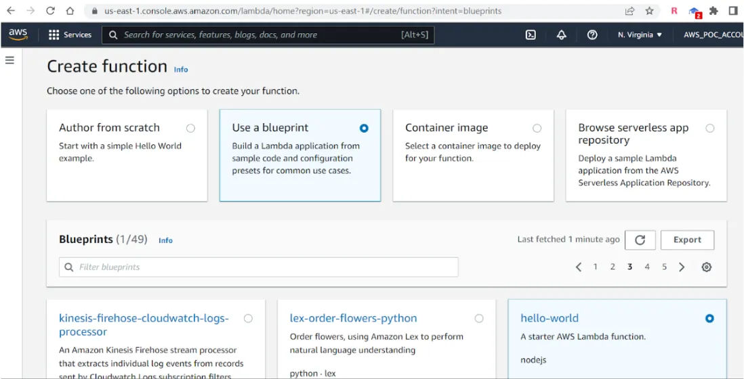The width and height of the screenshot is (744, 379).
Task: Open blueprints page 2
Action: 613,267
